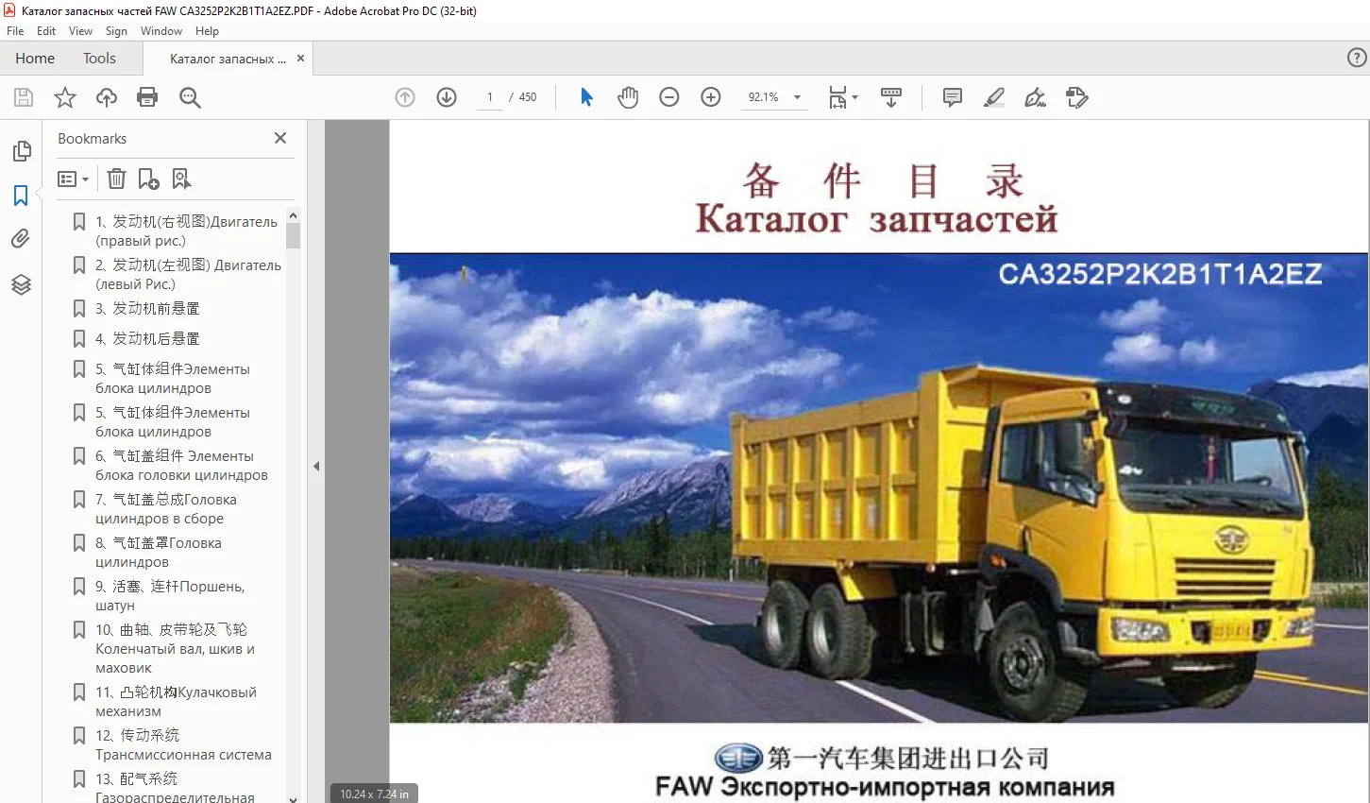
Task: Open the File menu
Action: coord(15,31)
